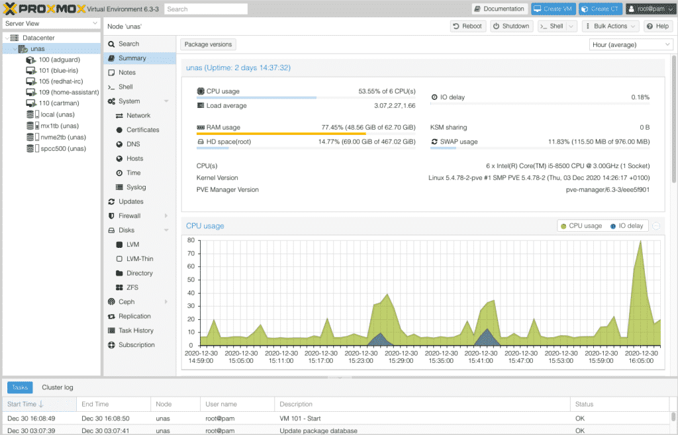The height and width of the screenshot is (435, 678).
Task: Open Task History
Action: pos(136,330)
